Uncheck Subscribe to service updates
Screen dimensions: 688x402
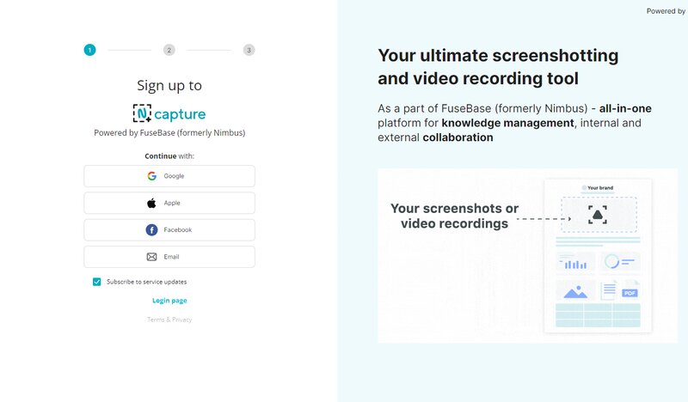click(97, 282)
